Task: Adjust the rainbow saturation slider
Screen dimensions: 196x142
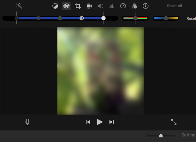Action: (135, 18)
